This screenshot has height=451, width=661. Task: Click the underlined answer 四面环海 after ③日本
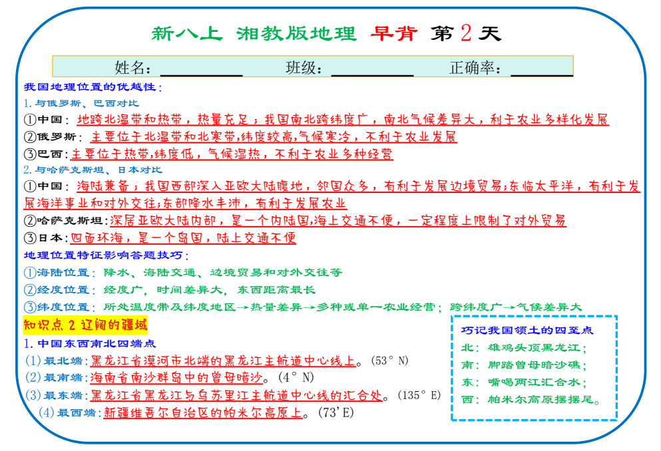(183, 238)
